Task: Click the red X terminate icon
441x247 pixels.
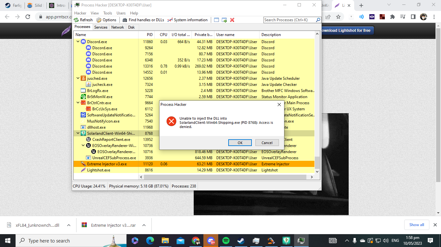Action: pos(232,20)
